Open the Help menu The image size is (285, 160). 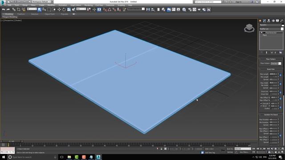pos(130,5)
